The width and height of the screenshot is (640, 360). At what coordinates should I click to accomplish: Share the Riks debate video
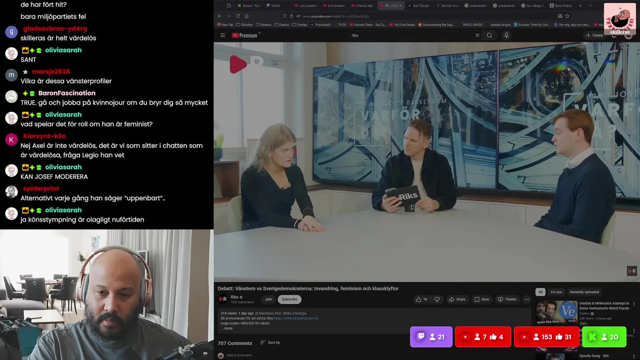[457, 299]
